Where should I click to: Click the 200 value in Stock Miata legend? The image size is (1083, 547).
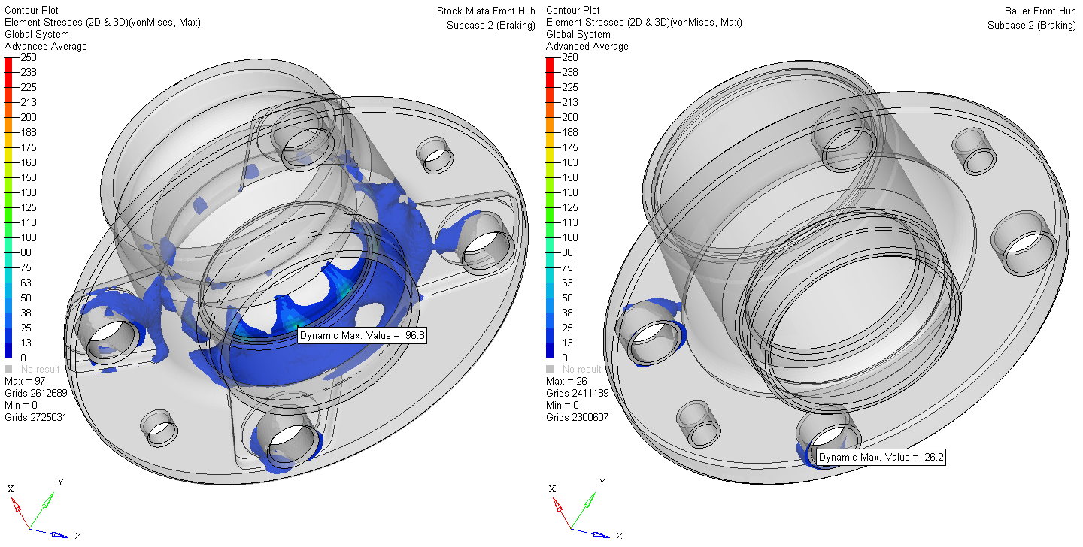(x=28, y=117)
